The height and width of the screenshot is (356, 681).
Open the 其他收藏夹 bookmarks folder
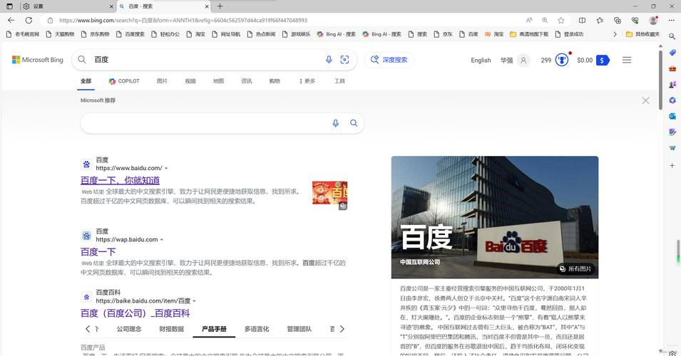[x=642, y=34]
